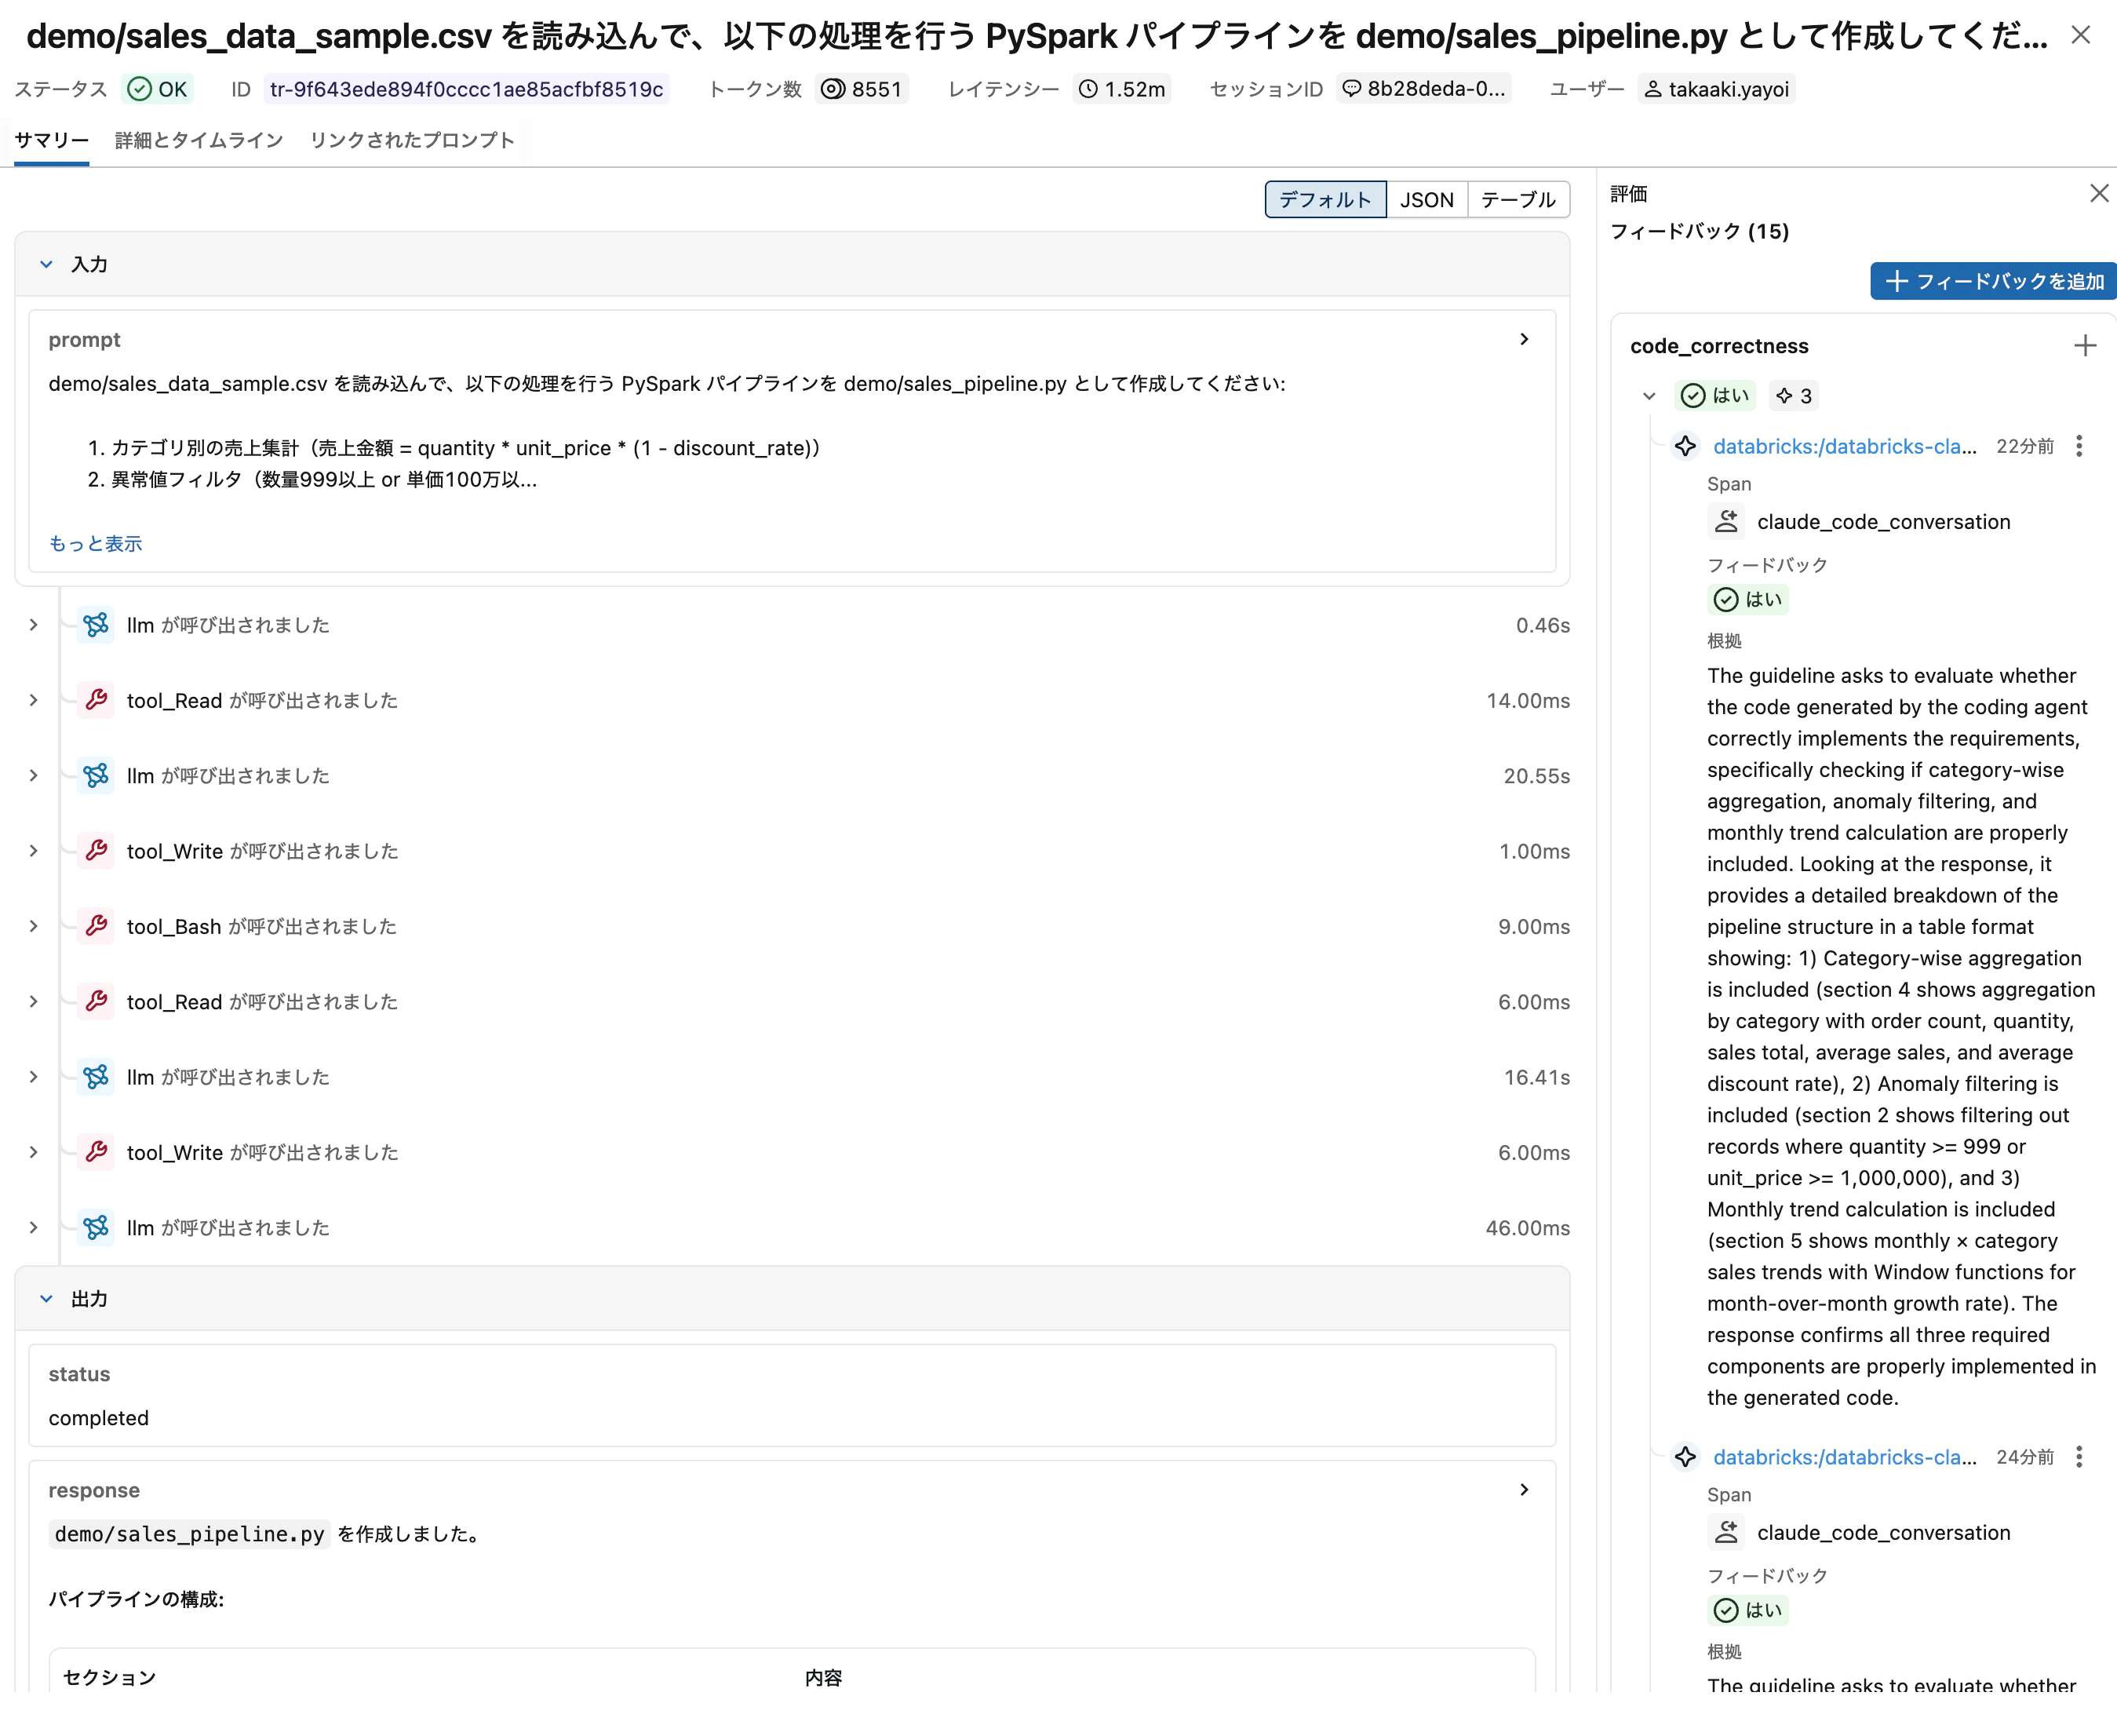The height and width of the screenshot is (1736, 2117).
Task: Click もっと表示 to show full prompt
Action: point(96,543)
